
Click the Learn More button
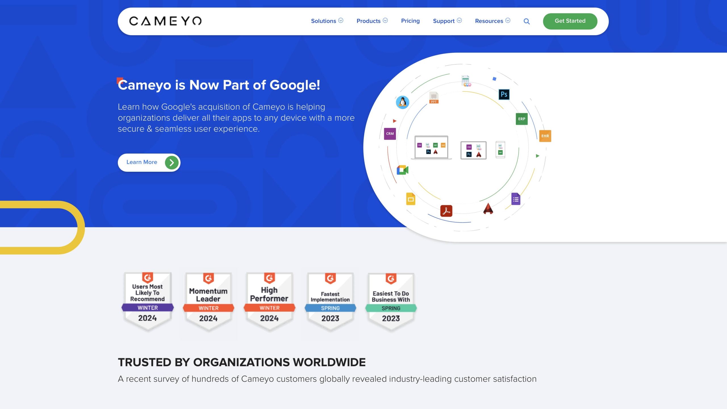149,162
